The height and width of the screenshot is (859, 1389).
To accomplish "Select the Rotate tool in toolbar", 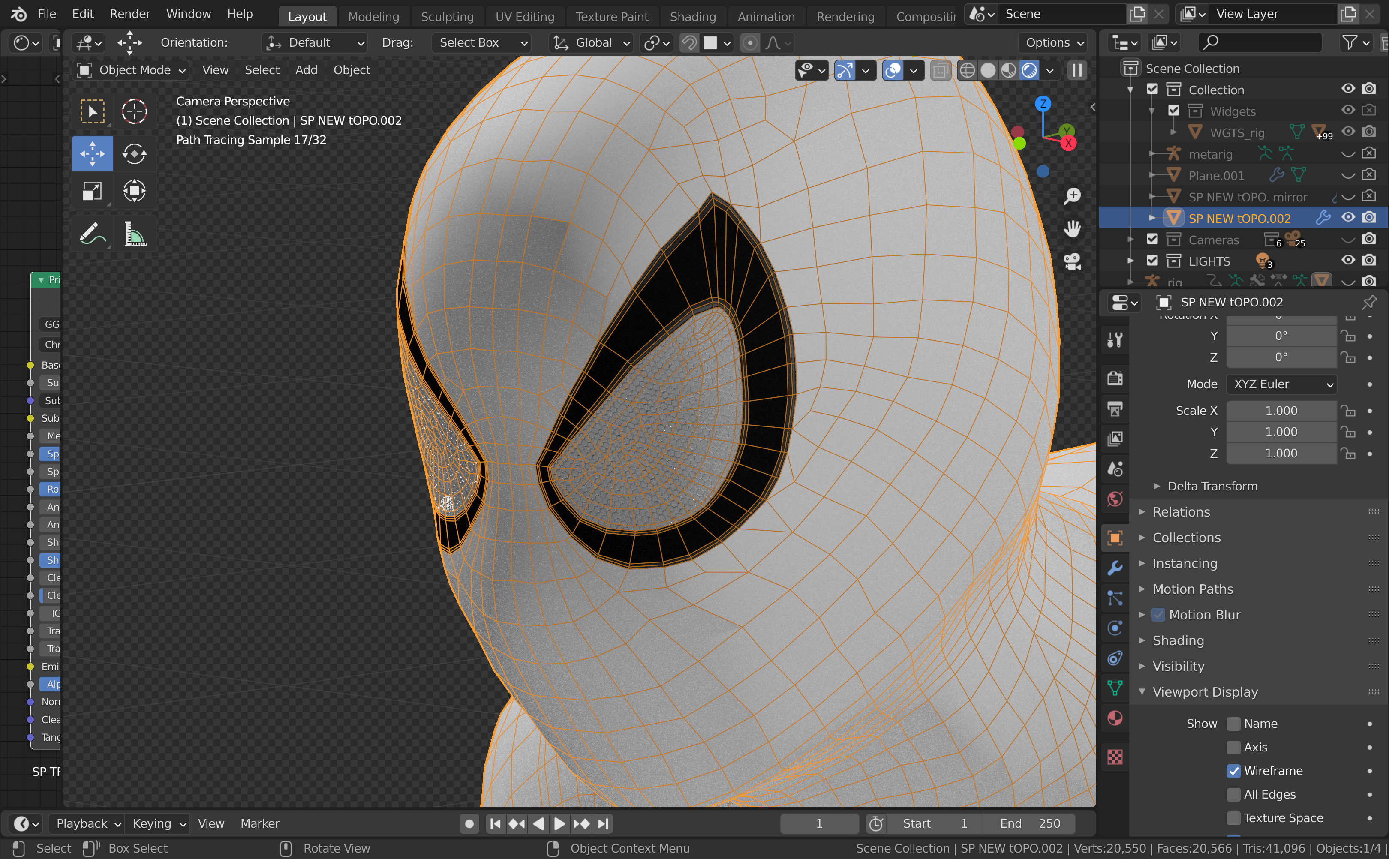I will pyautogui.click(x=134, y=154).
